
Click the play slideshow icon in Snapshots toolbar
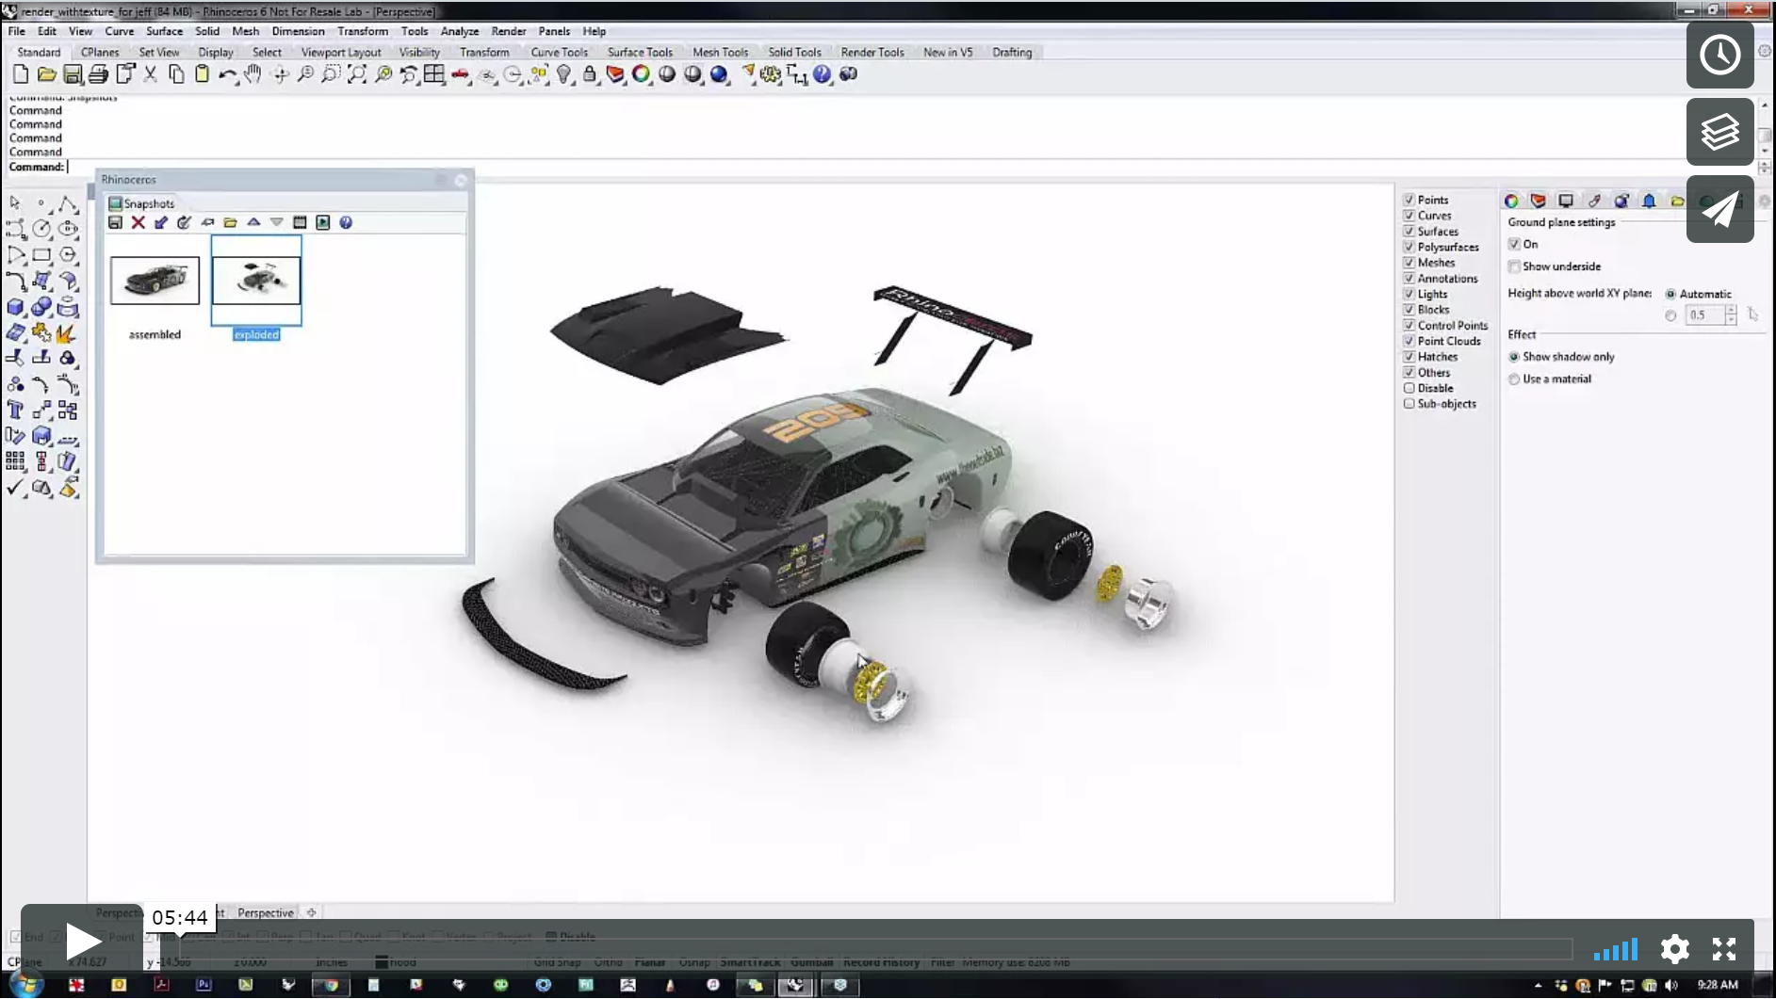323,222
